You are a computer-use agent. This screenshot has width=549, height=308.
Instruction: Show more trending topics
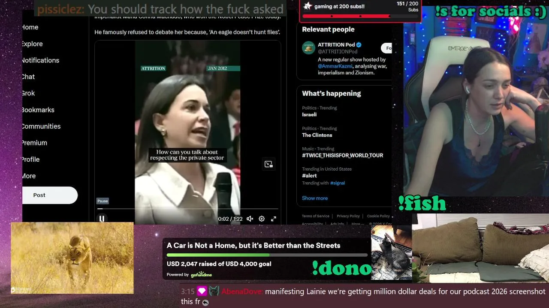[x=315, y=198]
